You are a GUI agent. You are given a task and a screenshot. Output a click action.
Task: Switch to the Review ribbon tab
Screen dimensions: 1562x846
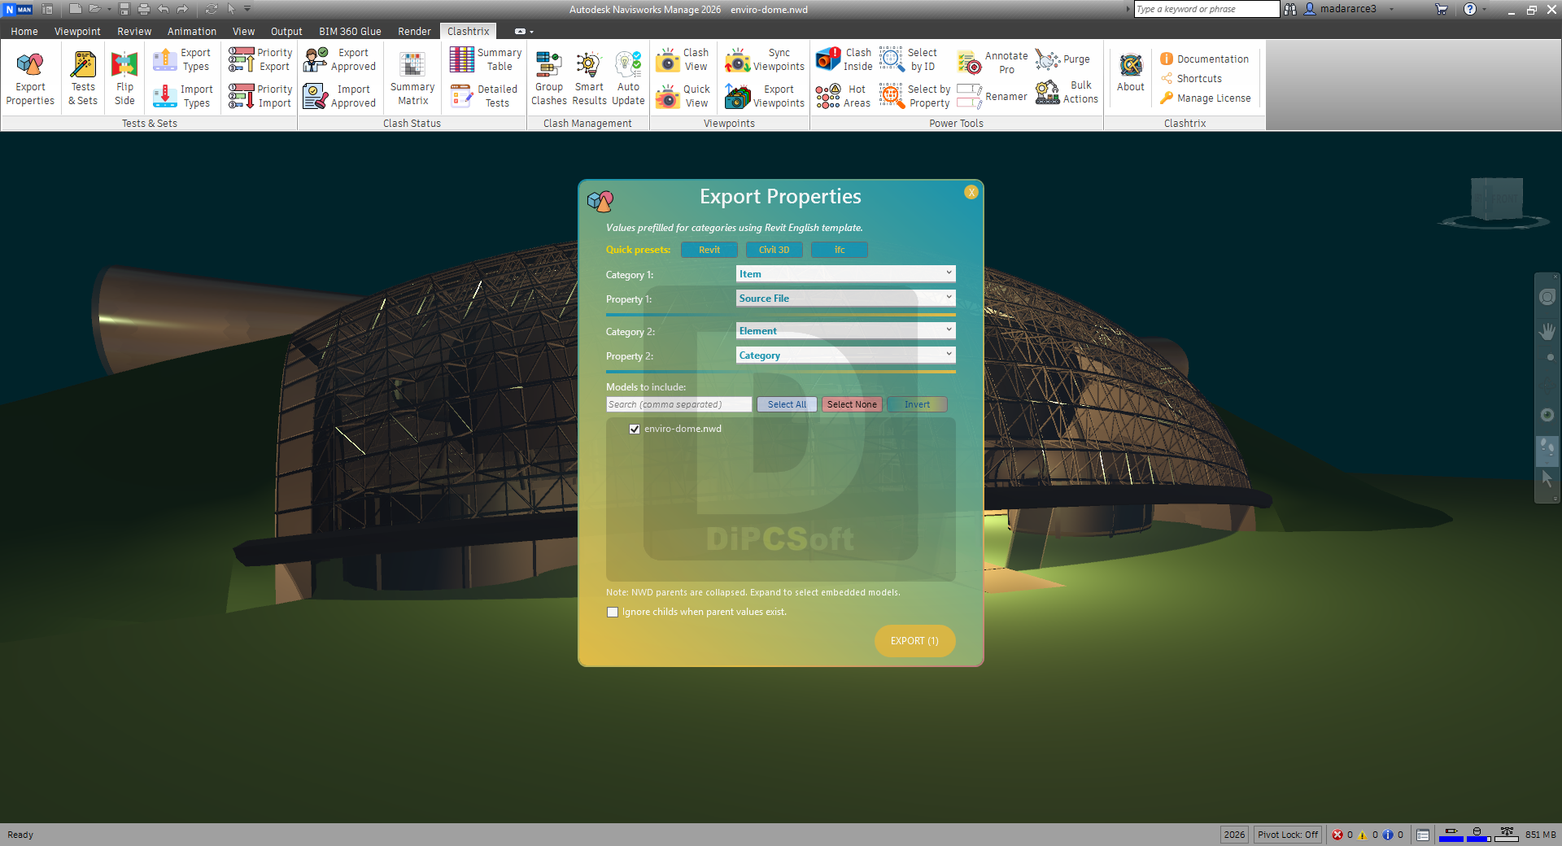134,32
